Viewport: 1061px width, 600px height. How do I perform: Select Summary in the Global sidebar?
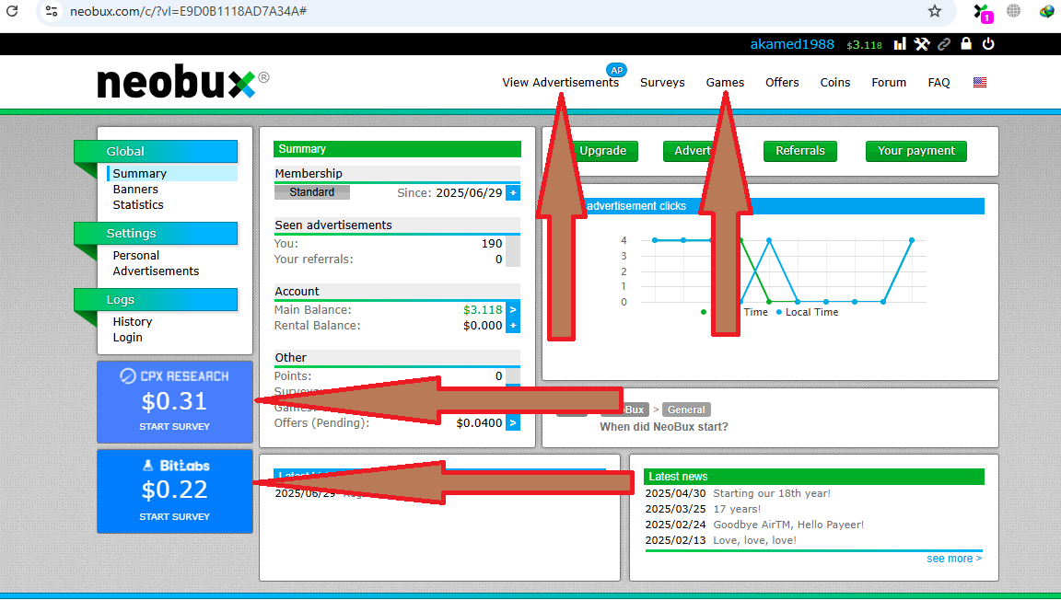click(x=139, y=174)
